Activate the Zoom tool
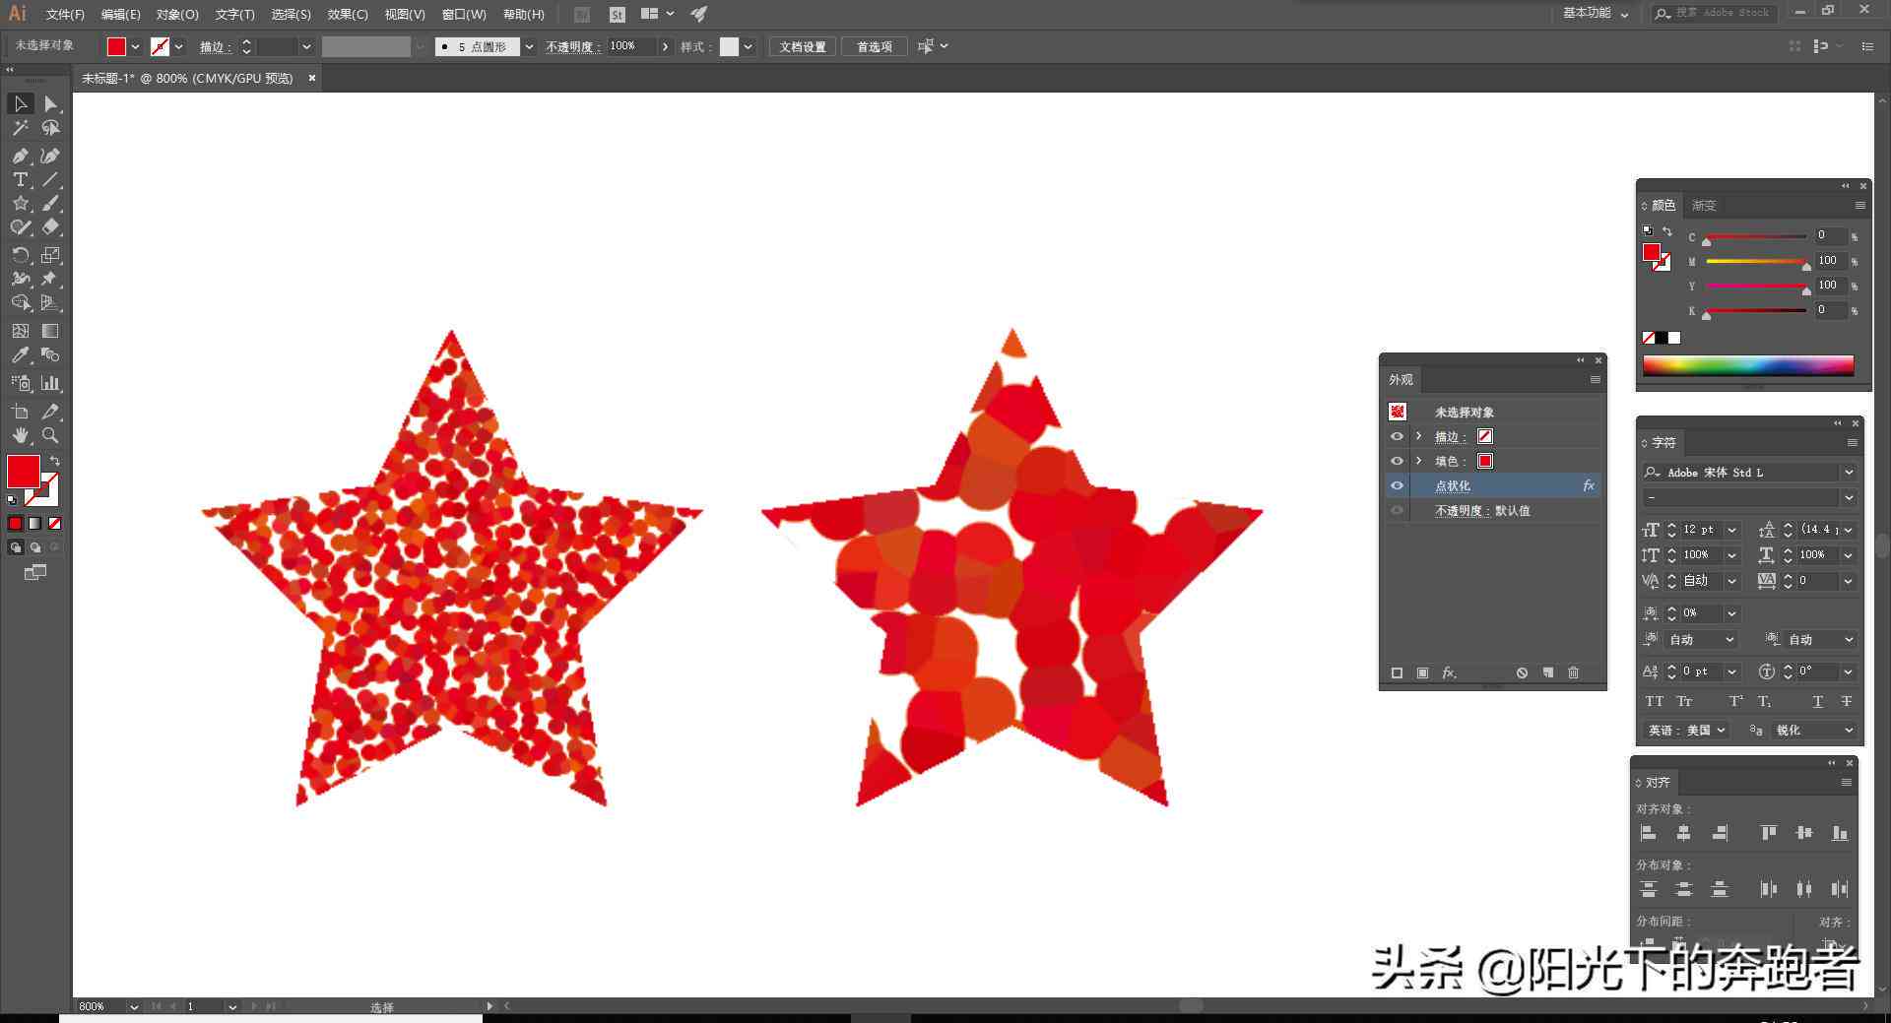1891x1023 pixels. click(50, 435)
